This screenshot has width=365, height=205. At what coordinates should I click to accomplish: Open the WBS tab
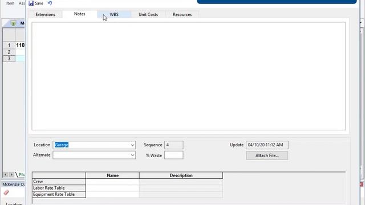pyautogui.click(x=114, y=14)
